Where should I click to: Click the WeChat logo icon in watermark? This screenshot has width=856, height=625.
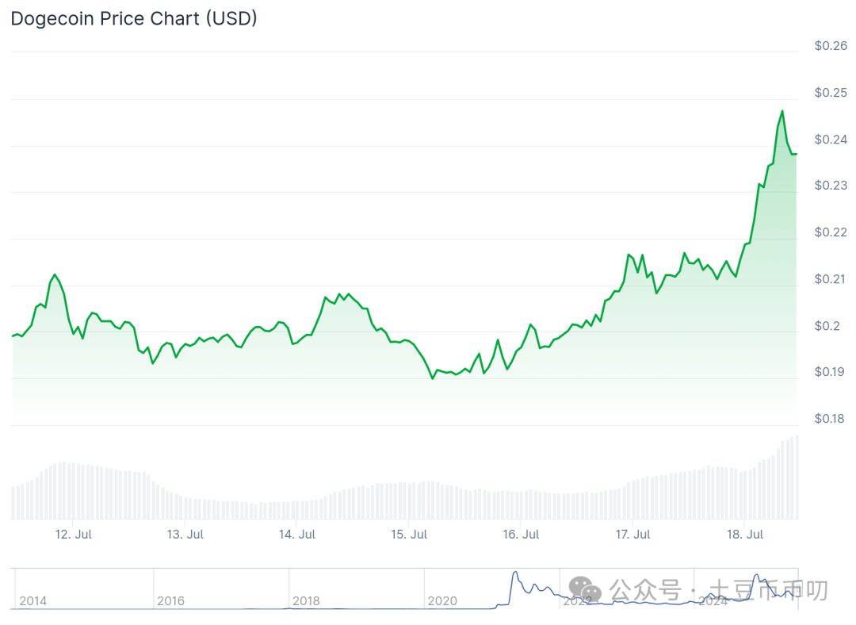click(584, 589)
